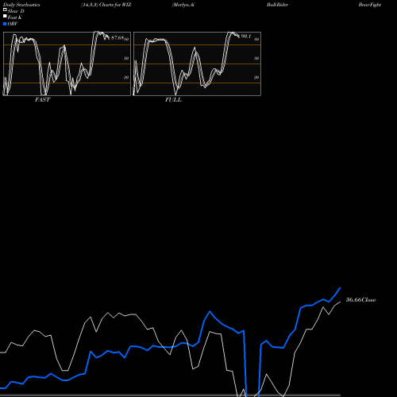Click the 'FULL' chart caption
Viewport: 397px width, 397px height.
173,100
